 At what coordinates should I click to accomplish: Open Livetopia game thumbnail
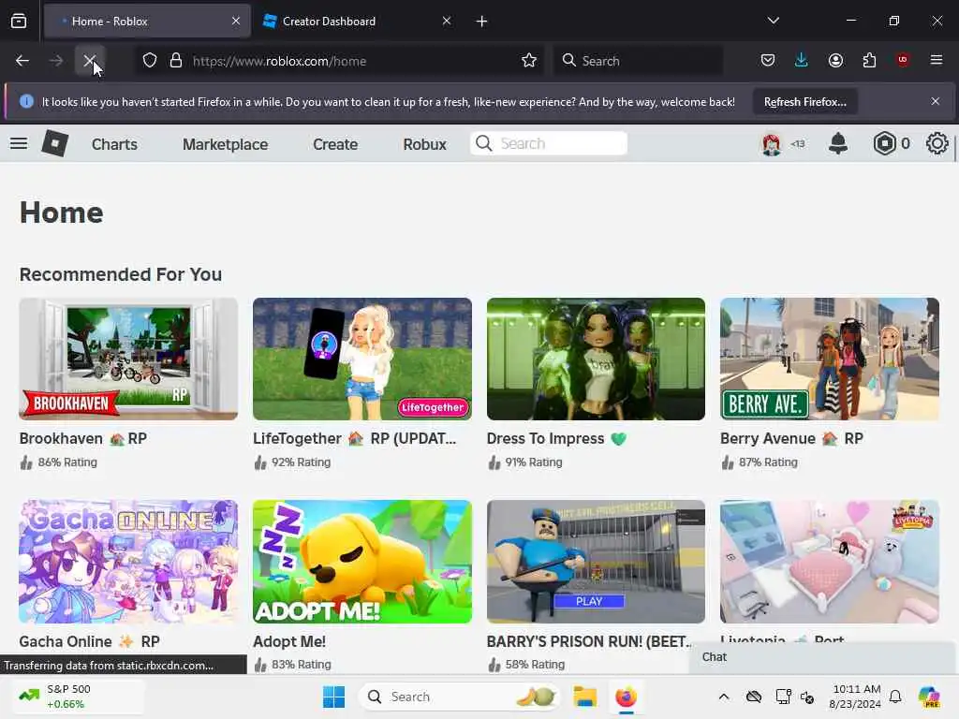pyautogui.click(x=830, y=562)
